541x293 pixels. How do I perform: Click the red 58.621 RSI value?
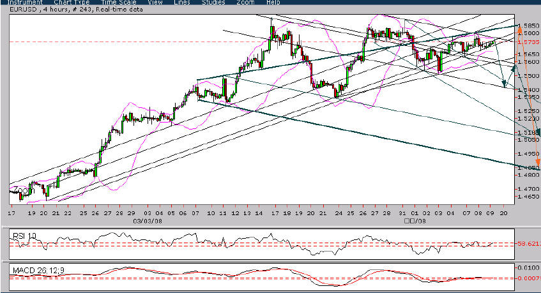529,243
